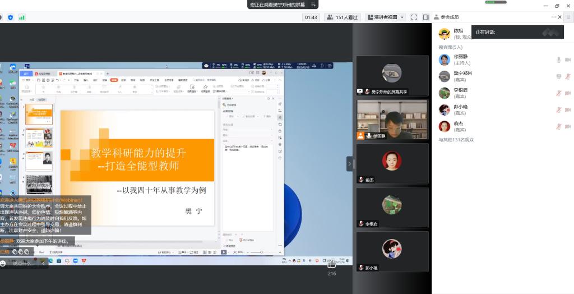Viewport: 574px width, 294px height.
Task: Click 樊宁郑州's screen sharing icon
Action: pos(558,76)
